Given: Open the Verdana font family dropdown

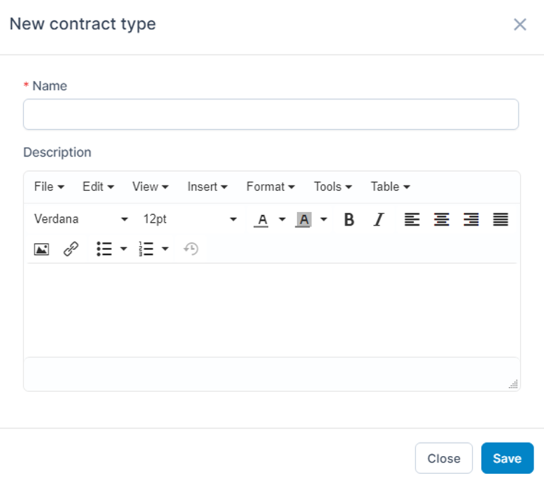Looking at the screenshot, I should [81, 219].
